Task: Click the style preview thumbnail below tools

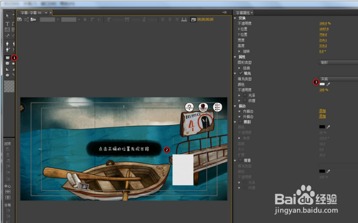Action: 9,87
